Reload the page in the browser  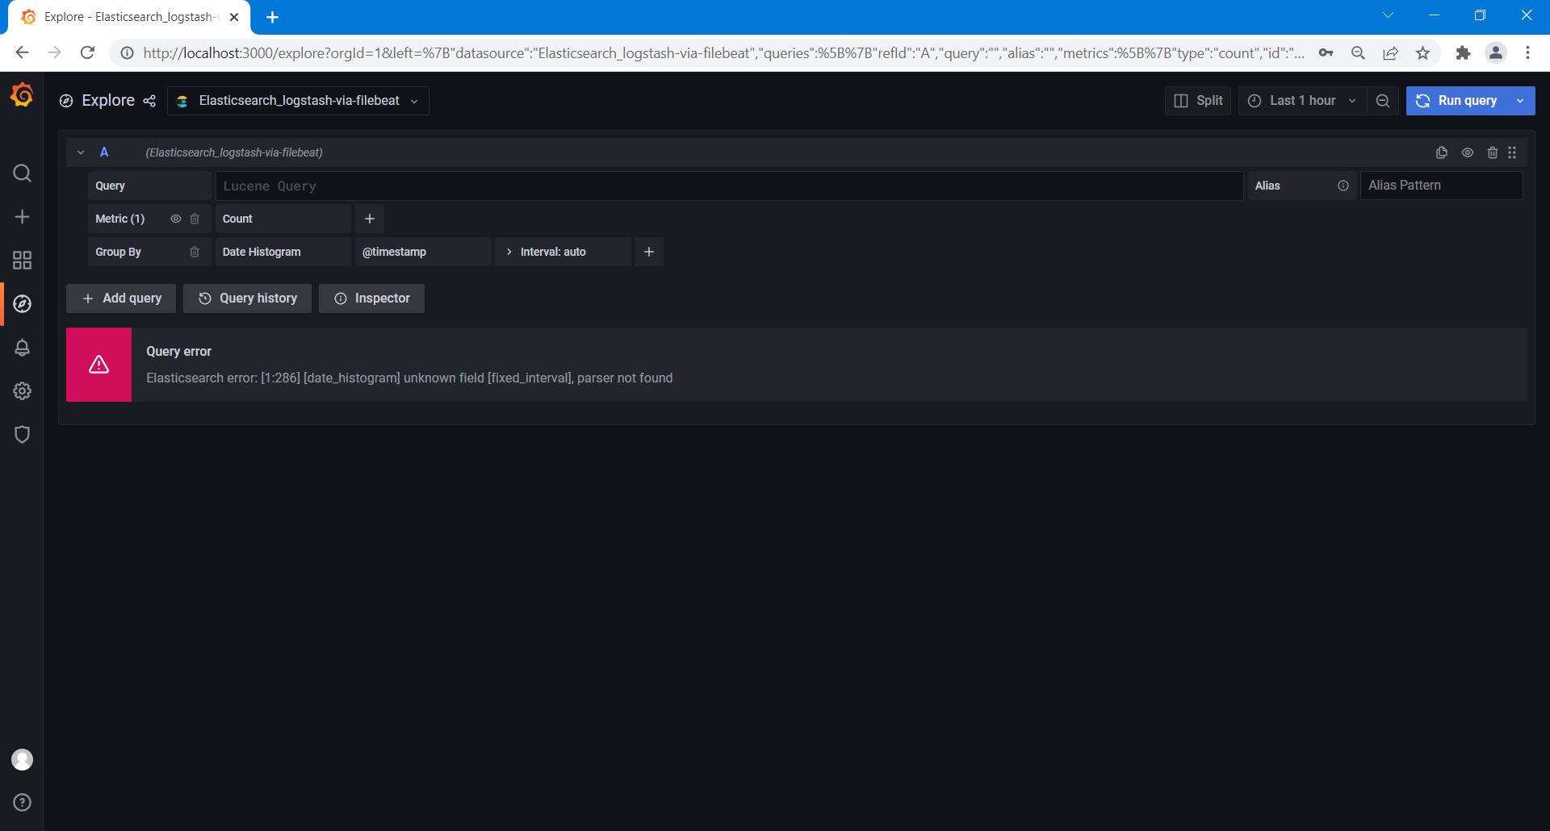[87, 53]
